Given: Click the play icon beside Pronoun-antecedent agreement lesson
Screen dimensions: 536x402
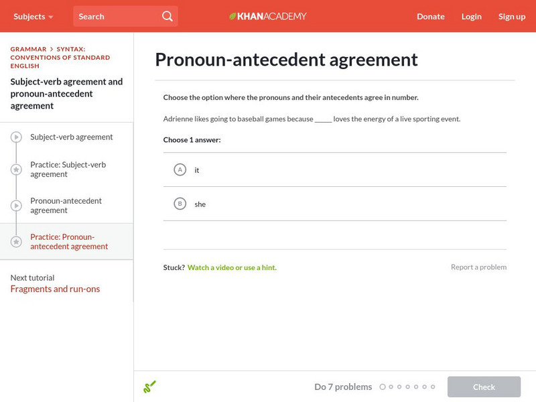Looking at the screenshot, I should [16, 206].
